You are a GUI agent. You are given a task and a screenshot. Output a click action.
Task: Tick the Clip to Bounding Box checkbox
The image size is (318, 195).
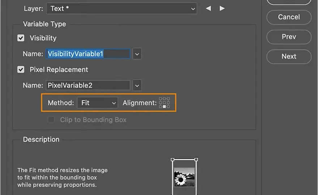point(51,120)
